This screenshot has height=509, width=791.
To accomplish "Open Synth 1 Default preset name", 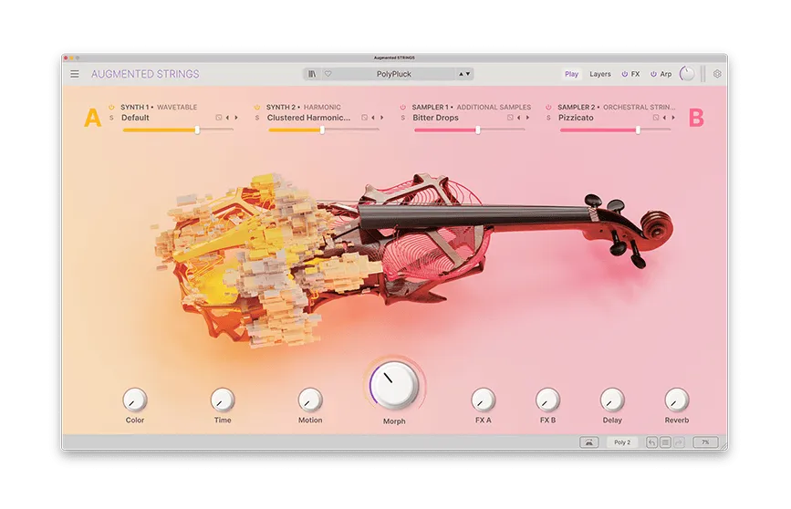I will click(x=135, y=118).
